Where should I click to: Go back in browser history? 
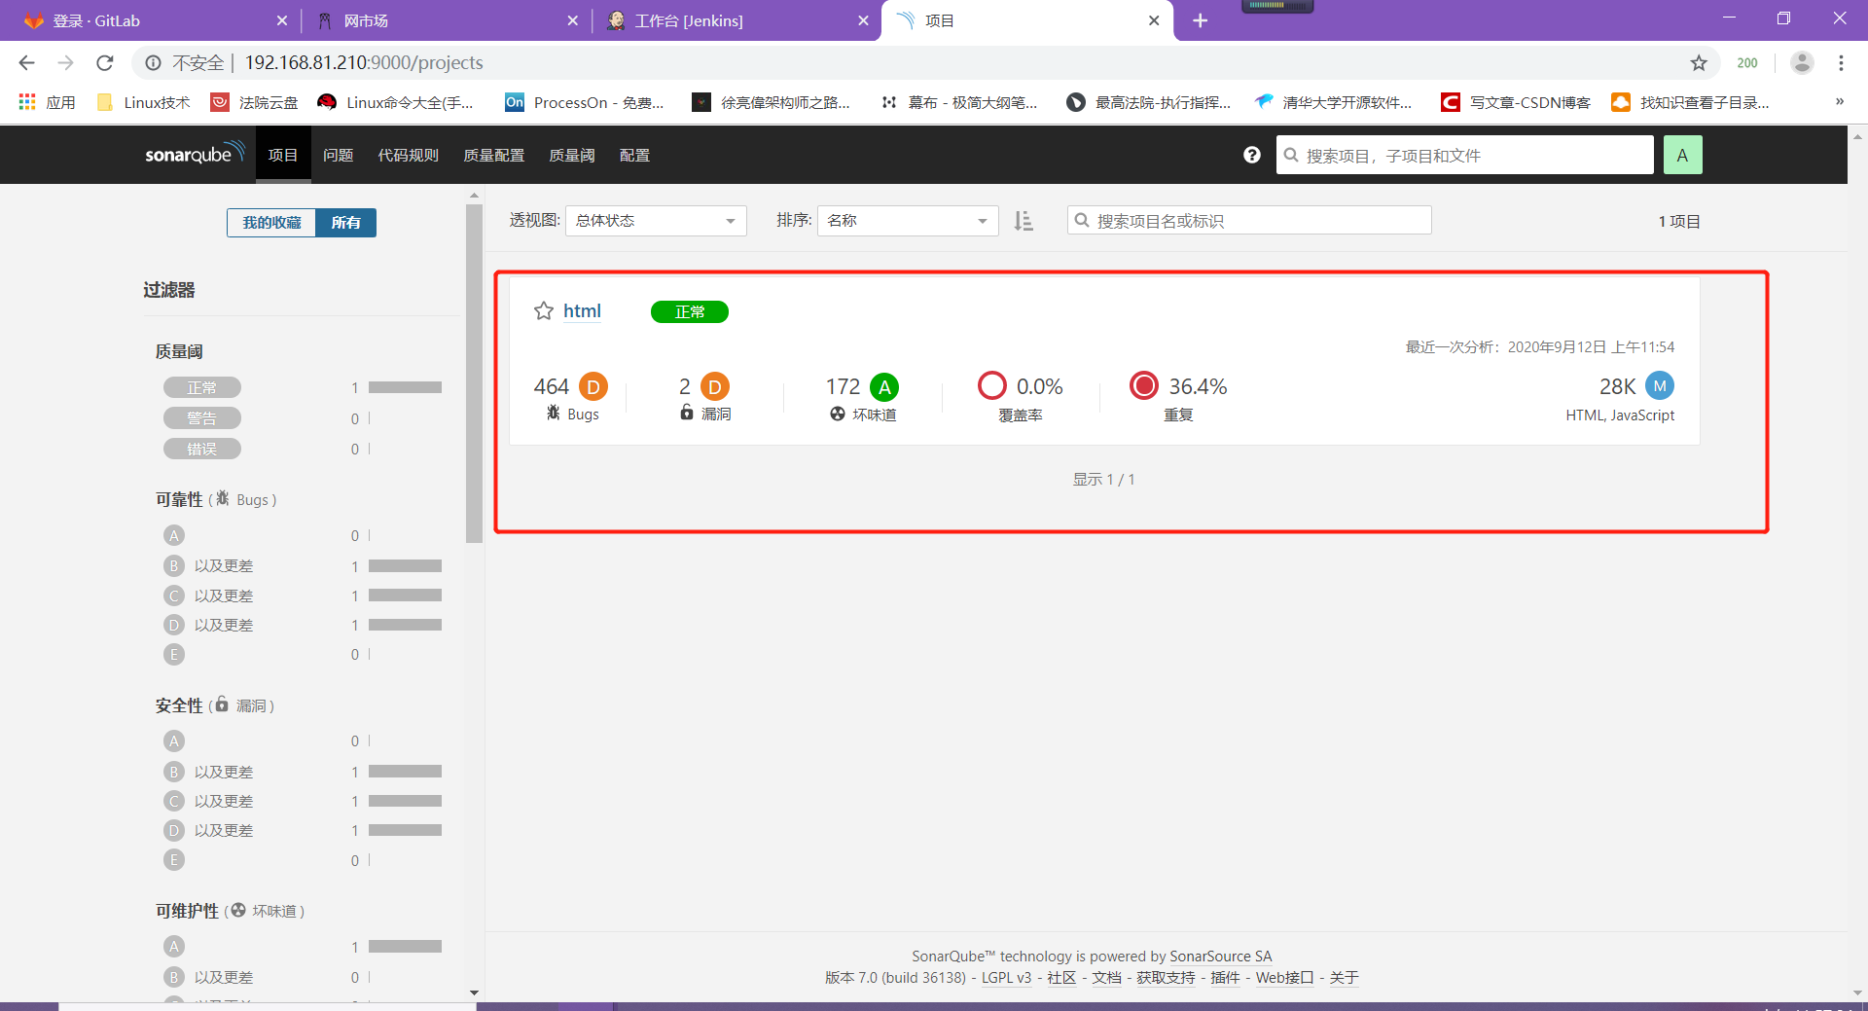26,62
